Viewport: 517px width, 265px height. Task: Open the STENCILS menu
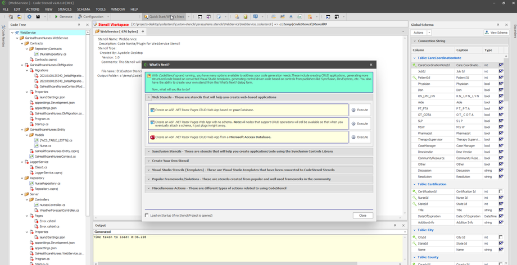coord(65,10)
